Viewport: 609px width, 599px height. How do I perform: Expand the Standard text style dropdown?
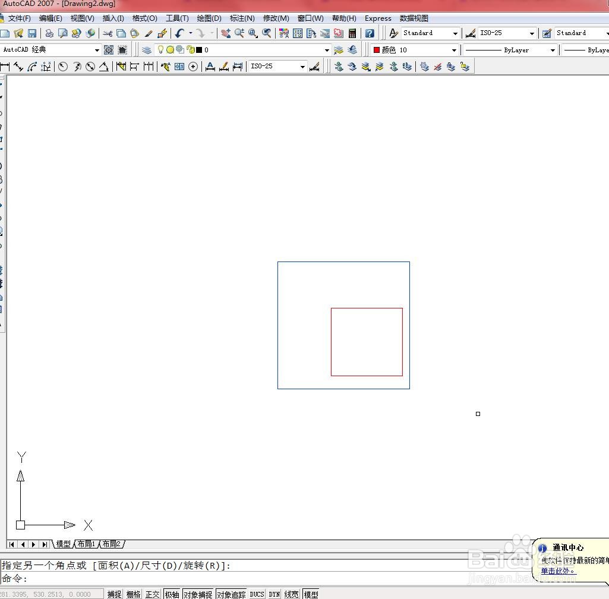pyautogui.click(x=455, y=33)
